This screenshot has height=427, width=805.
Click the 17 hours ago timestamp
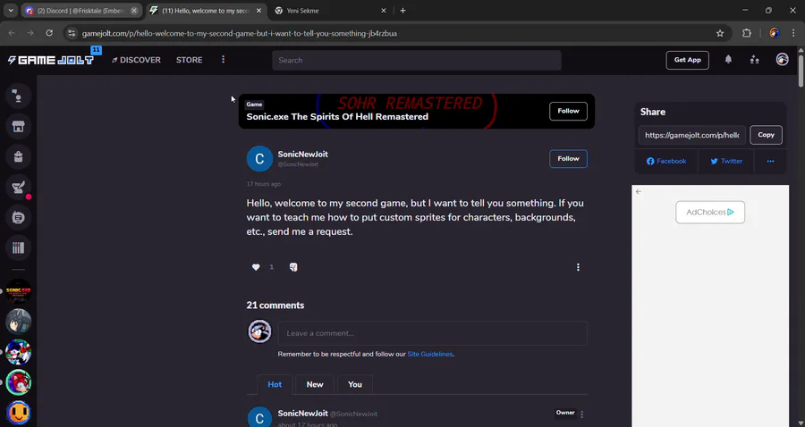[x=263, y=184]
